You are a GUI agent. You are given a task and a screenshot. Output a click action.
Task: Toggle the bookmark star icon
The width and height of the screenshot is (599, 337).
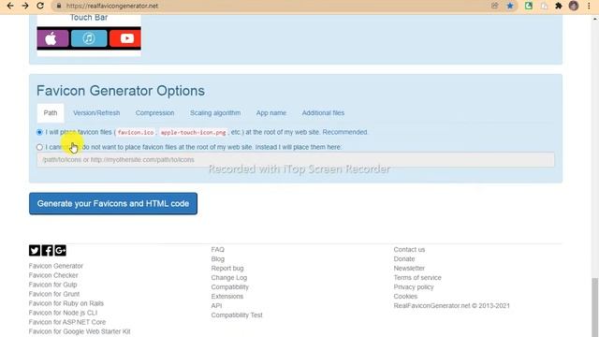click(510, 6)
